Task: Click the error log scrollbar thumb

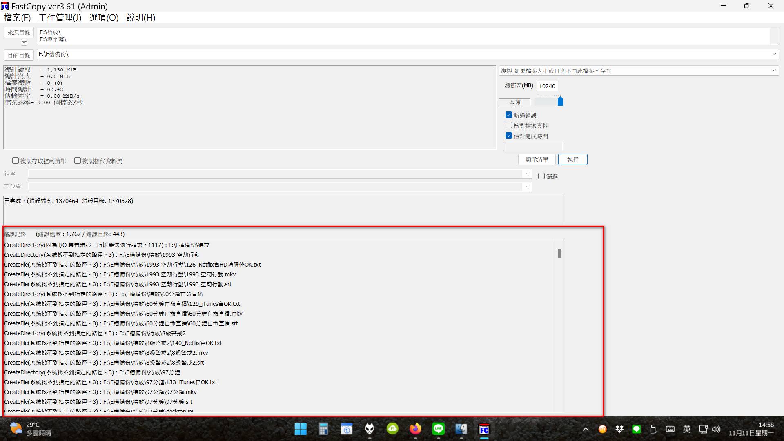Action: click(x=559, y=254)
